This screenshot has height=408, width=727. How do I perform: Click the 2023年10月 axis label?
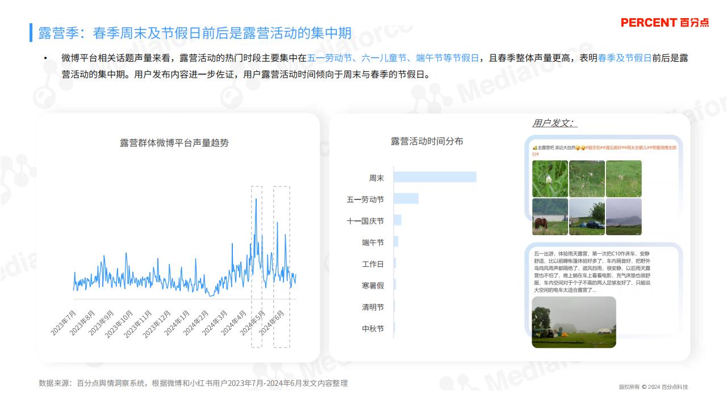pyautogui.click(x=119, y=324)
